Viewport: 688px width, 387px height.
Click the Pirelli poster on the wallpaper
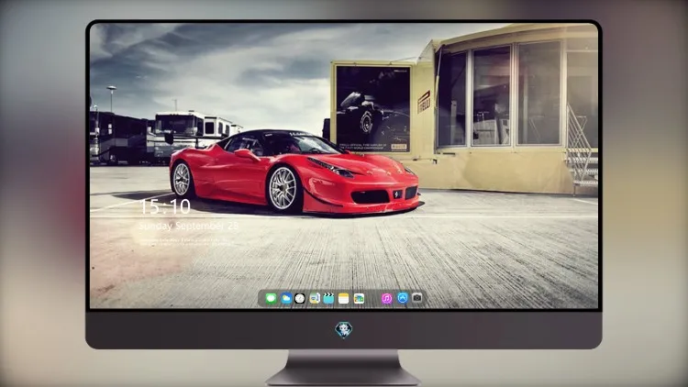[373, 109]
